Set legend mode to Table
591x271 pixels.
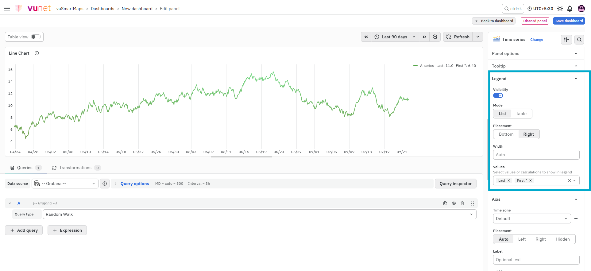point(521,114)
